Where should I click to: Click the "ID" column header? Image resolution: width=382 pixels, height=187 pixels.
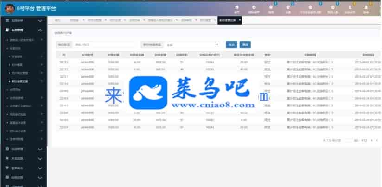pyautogui.click(x=64, y=55)
